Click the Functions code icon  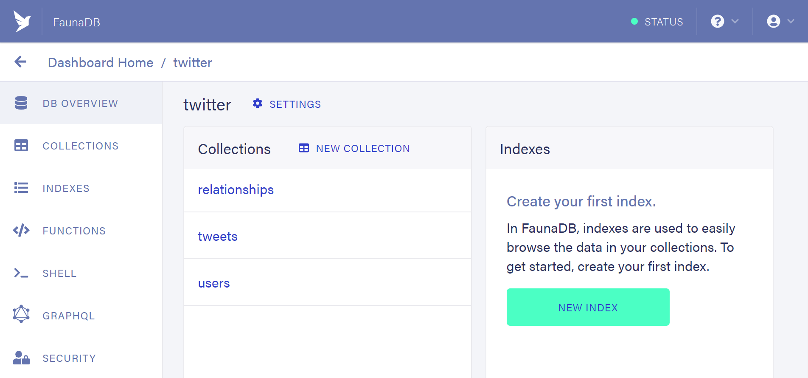click(21, 231)
